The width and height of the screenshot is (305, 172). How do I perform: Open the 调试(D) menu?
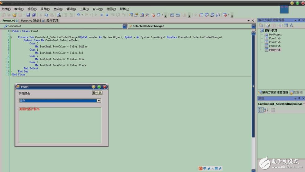pos(71,9)
